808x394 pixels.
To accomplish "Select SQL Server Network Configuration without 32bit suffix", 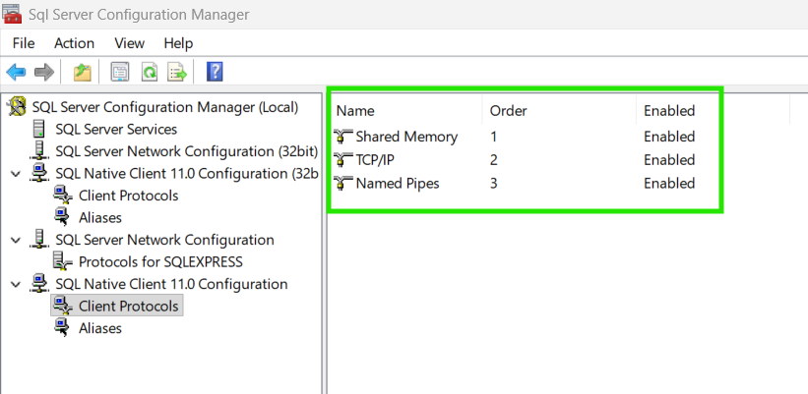I will pos(164,240).
